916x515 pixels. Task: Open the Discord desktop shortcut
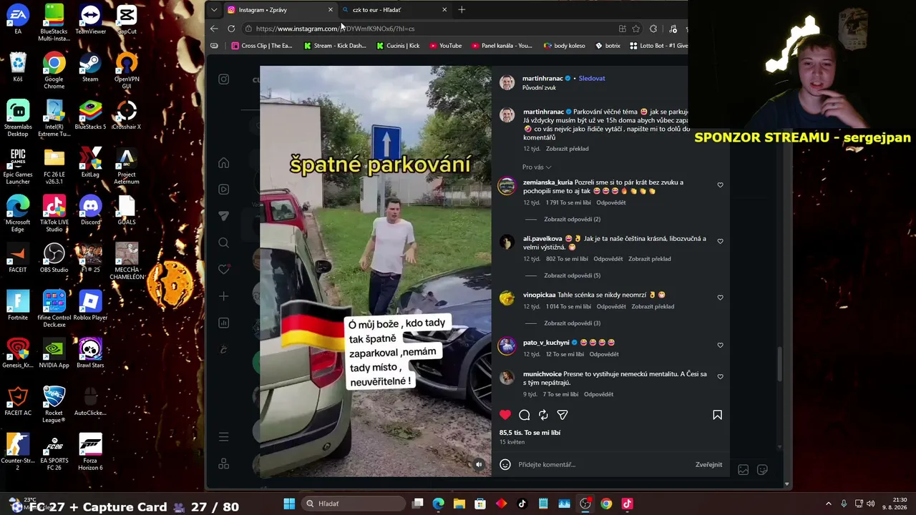(90, 211)
